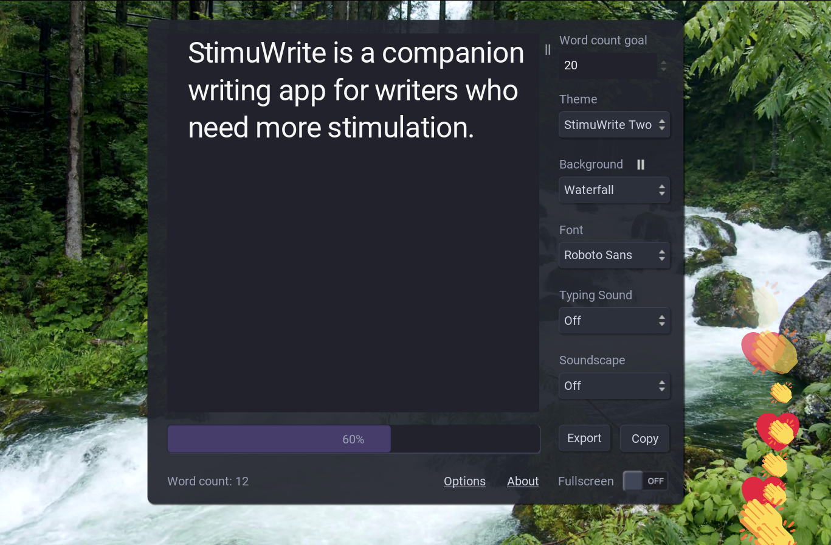
Task: Open the Typing Sound dropdown
Action: pyautogui.click(x=615, y=321)
